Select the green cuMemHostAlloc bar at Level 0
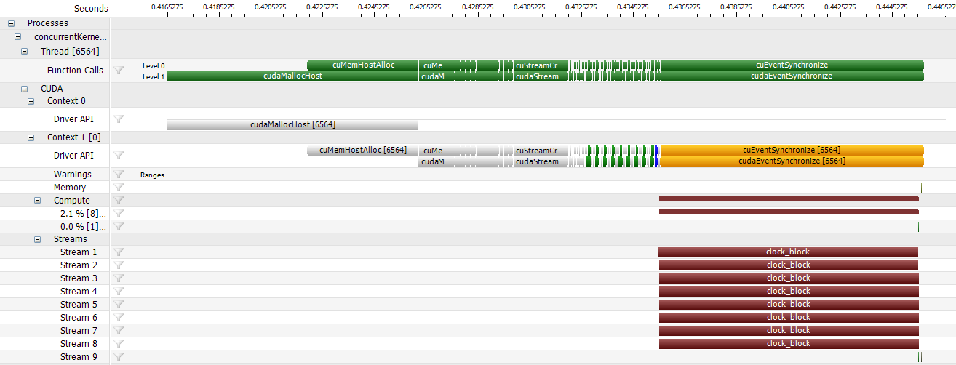 click(363, 65)
